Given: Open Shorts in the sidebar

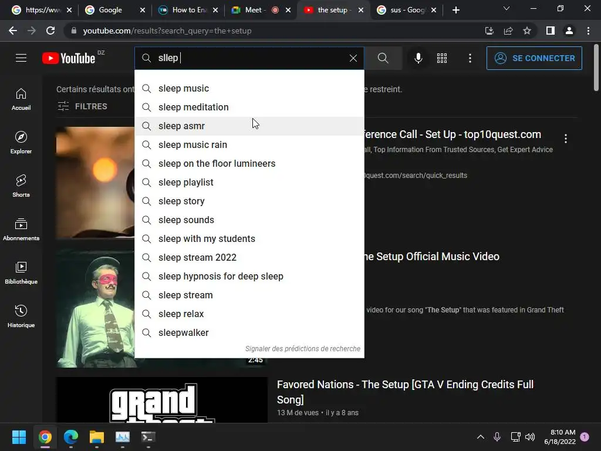Looking at the screenshot, I should (x=21, y=186).
